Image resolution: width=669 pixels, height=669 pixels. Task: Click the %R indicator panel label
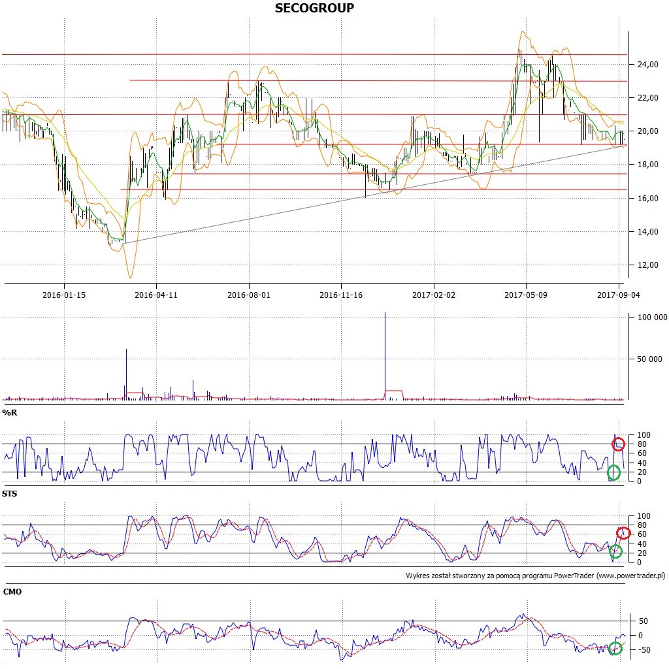click(x=9, y=413)
